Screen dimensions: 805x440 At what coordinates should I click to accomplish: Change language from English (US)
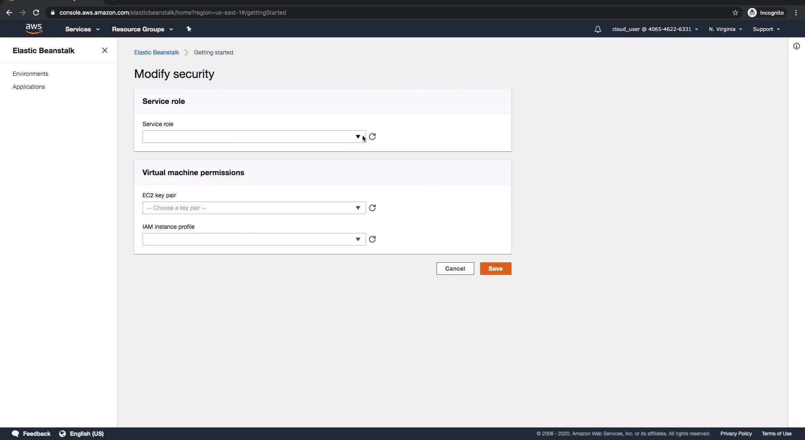81,434
